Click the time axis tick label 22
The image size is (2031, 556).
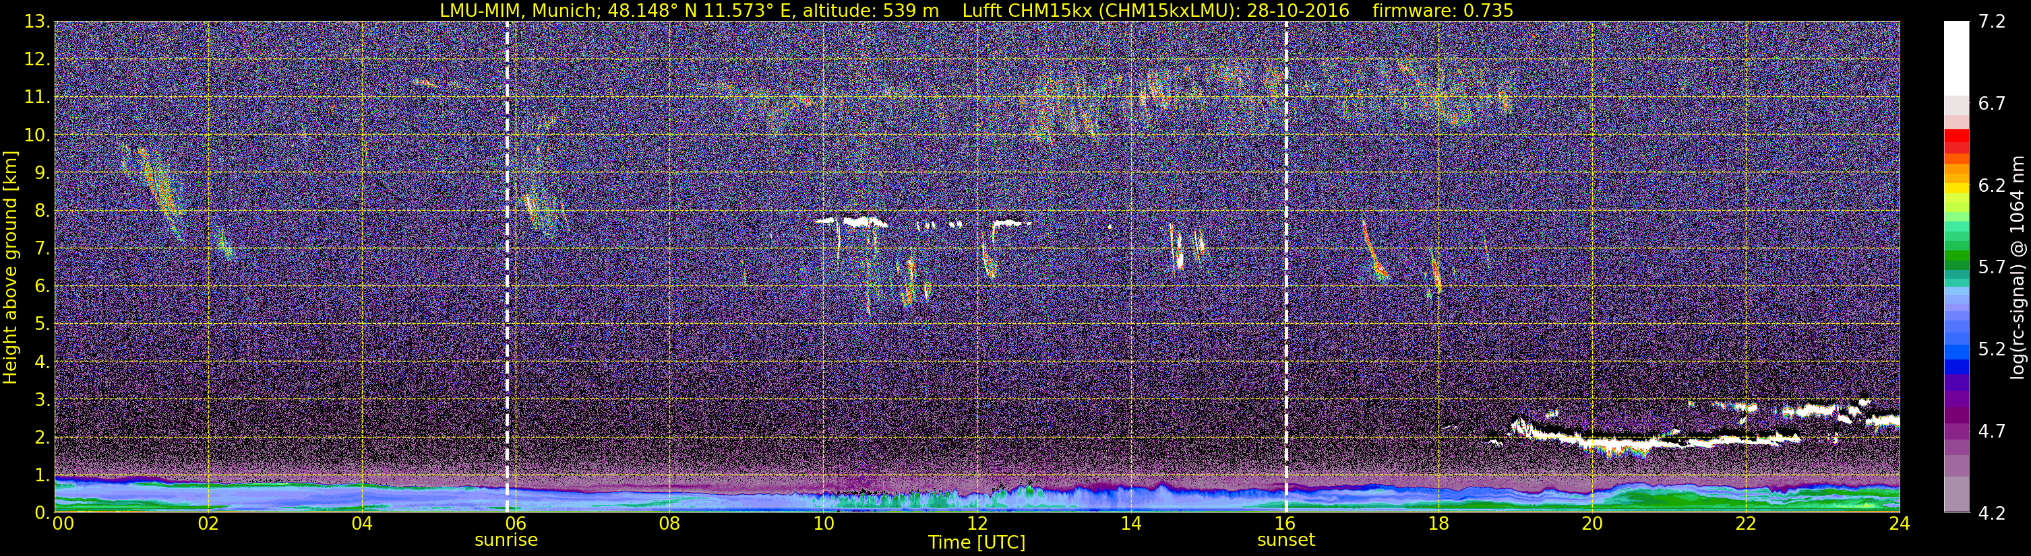click(1746, 524)
